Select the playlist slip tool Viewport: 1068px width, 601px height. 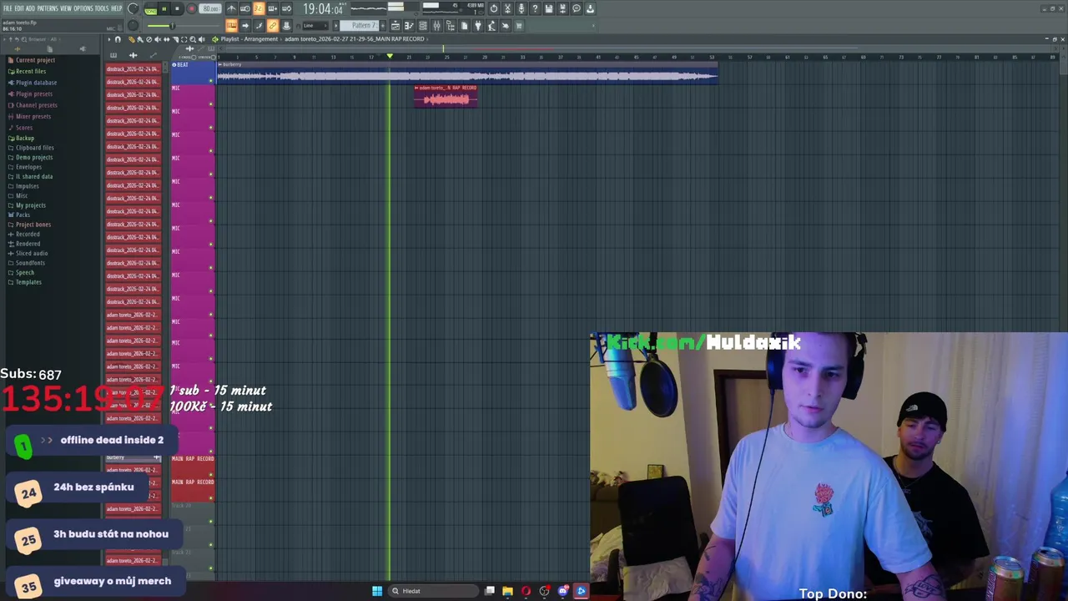166,39
